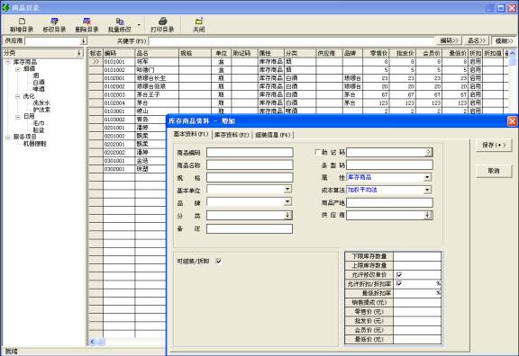
Task: Click the product name 哈德门
Action: point(146,70)
